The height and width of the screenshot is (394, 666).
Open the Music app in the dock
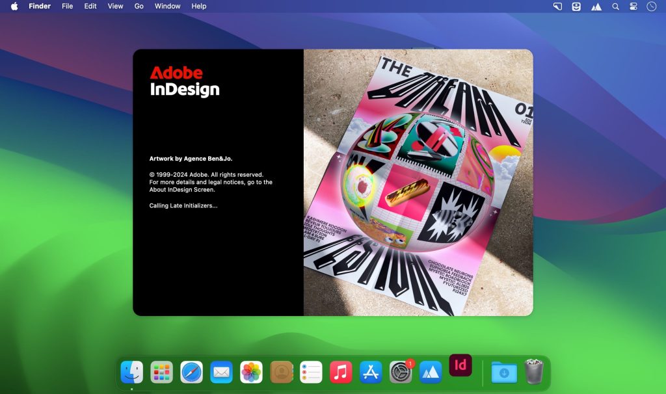[341, 373]
